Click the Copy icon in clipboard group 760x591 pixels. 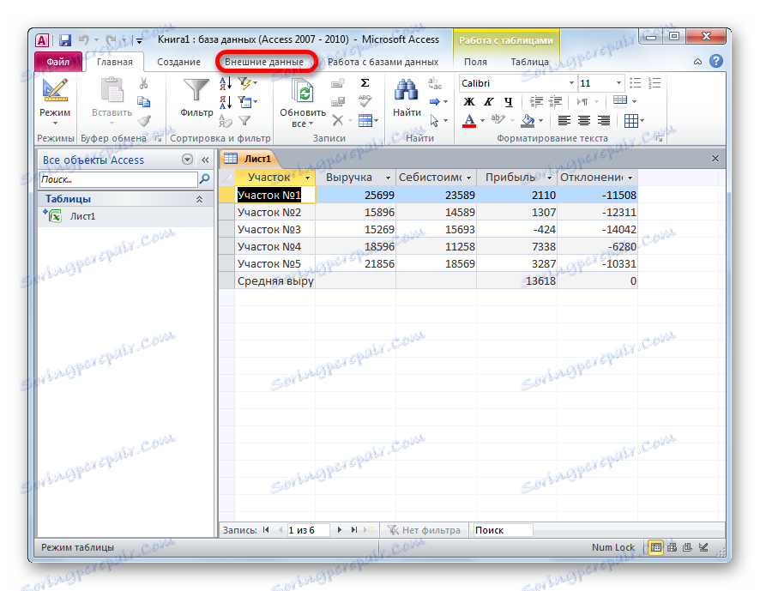143,102
